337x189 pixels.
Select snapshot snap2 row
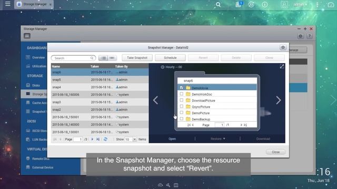pos(100,110)
